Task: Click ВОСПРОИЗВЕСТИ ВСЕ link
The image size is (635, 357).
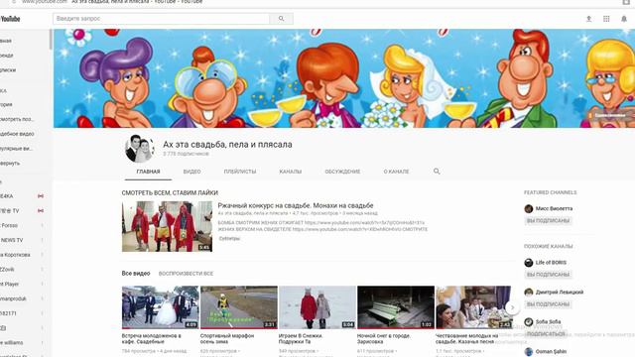Action: pos(186,274)
